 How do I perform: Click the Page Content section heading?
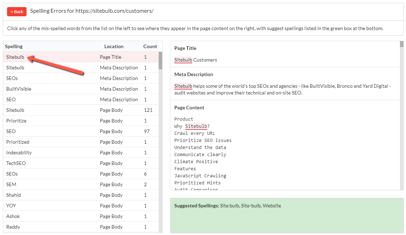(189, 108)
